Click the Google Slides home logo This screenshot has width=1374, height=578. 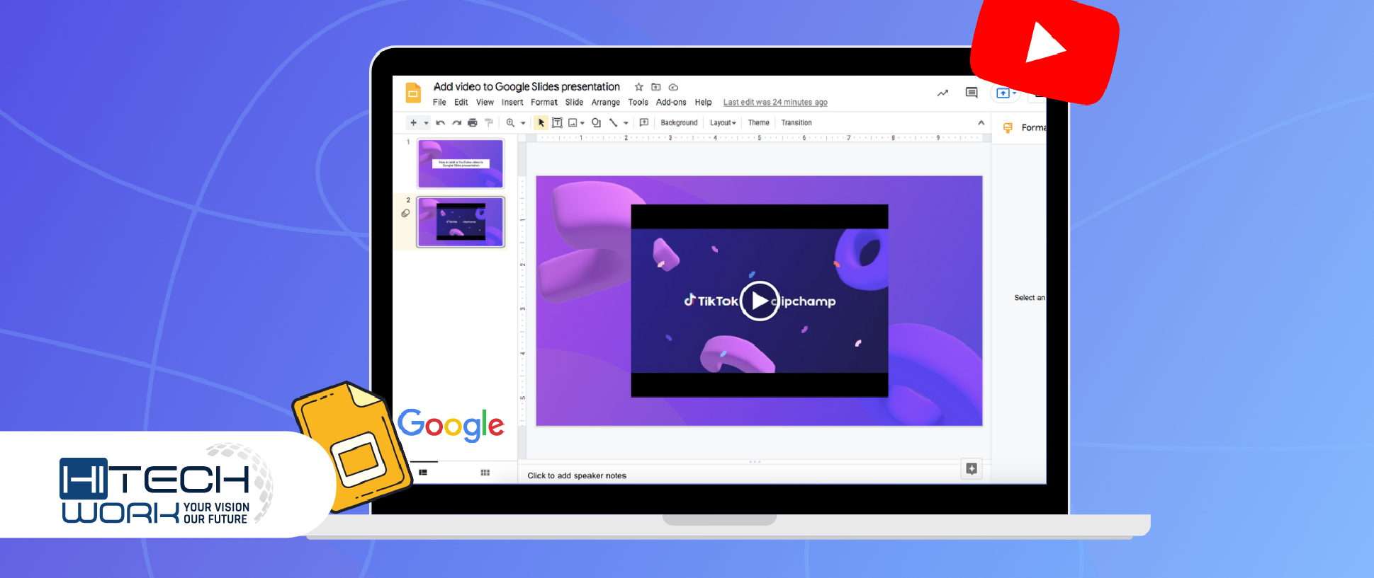tap(413, 93)
